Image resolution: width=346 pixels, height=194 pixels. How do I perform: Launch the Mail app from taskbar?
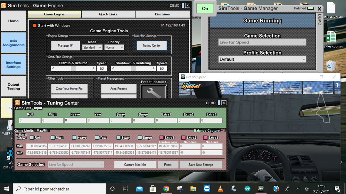point(139,189)
